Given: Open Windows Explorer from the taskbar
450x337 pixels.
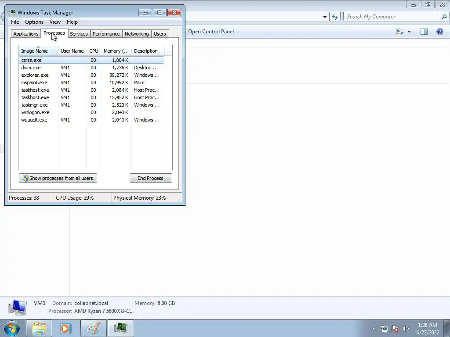Looking at the screenshot, I should [x=39, y=328].
